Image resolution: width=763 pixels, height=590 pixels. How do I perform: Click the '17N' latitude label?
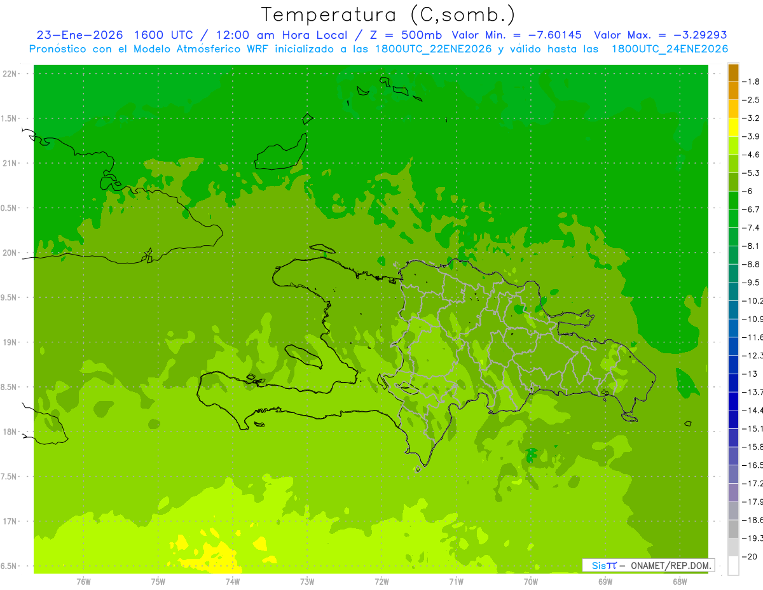click(x=10, y=521)
